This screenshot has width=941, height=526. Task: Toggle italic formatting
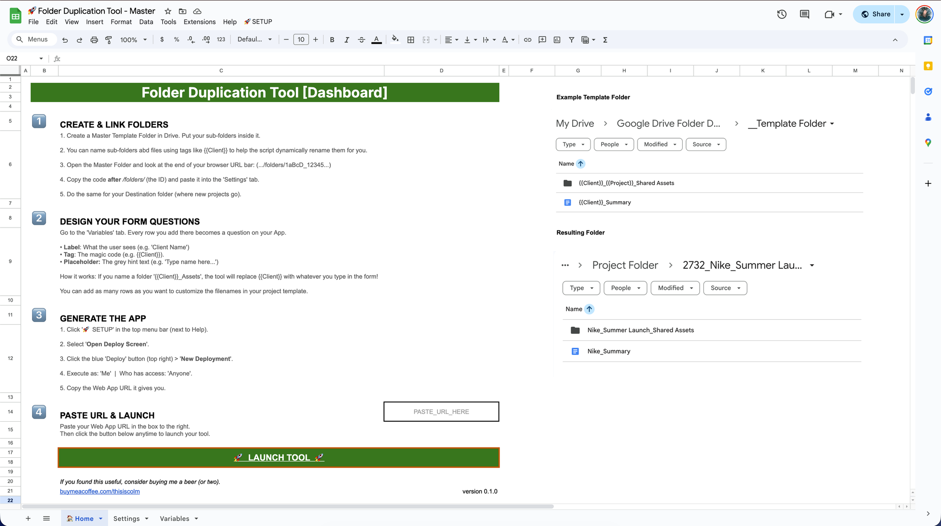[347, 40]
